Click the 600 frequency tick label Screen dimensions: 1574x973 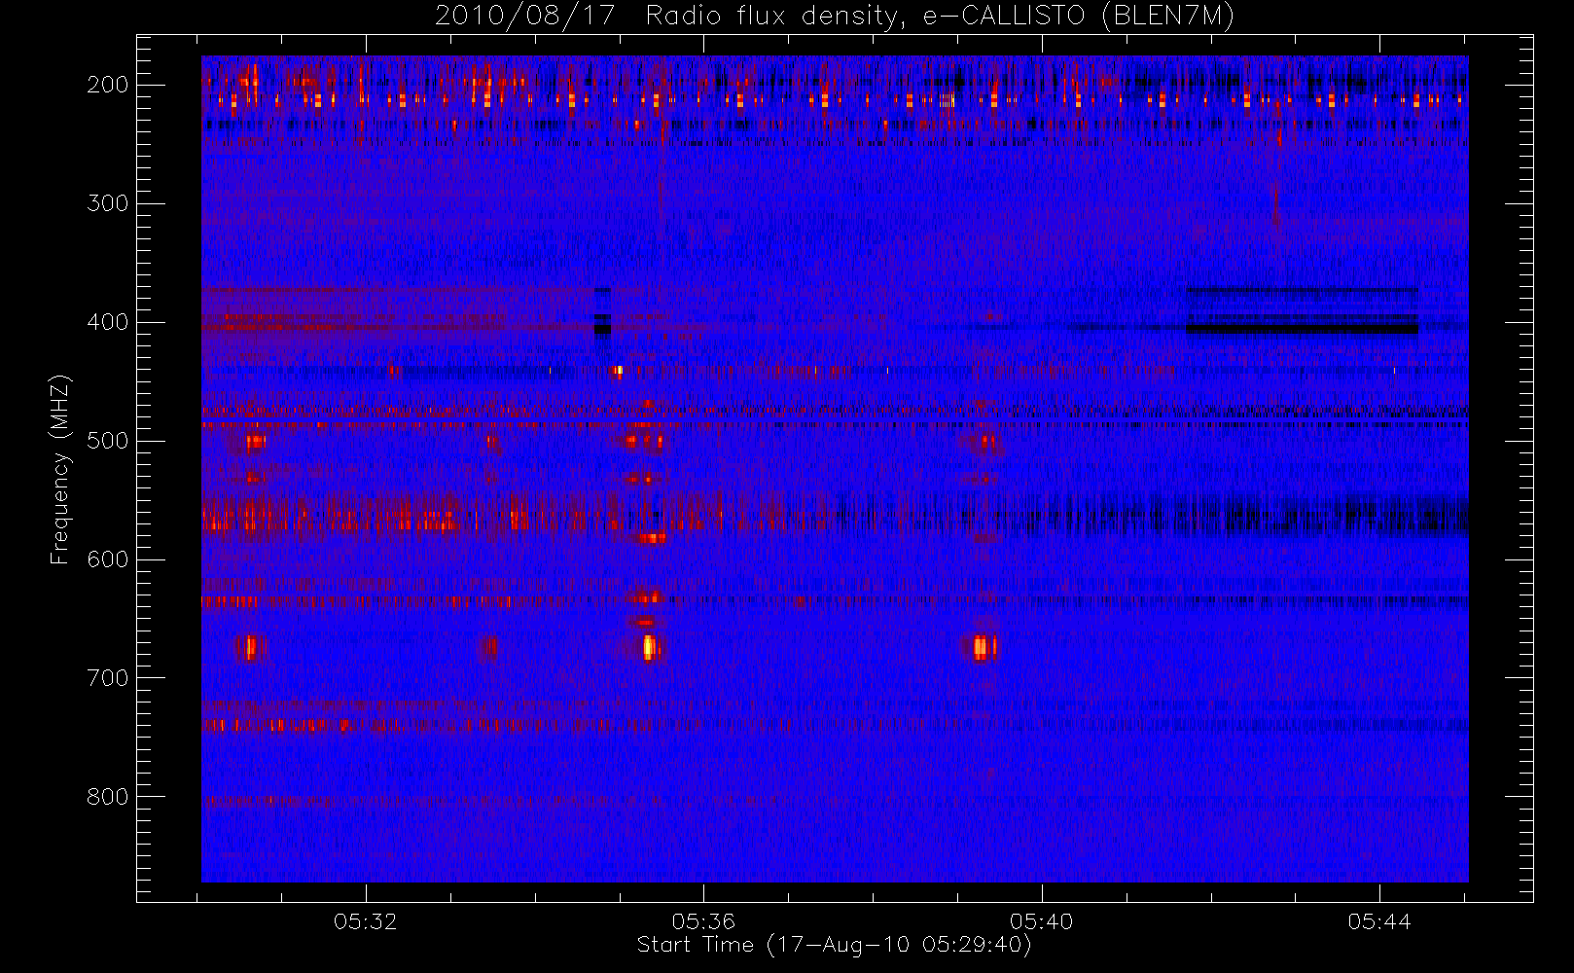click(x=108, y=559)
